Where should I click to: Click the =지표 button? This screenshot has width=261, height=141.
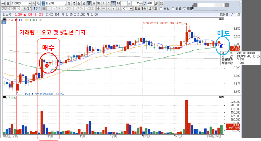tap(90, 9)
